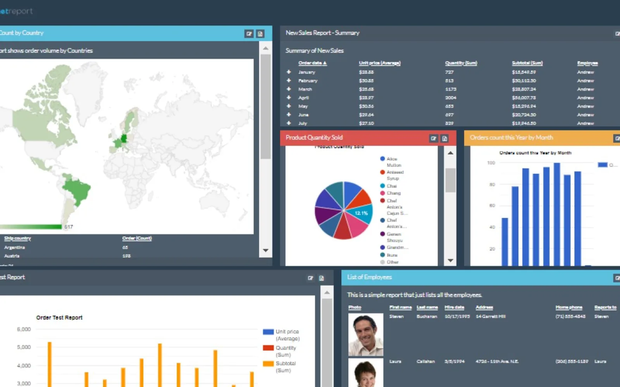Viewport: 620px width, 387px height.
Task: Sort employees by Hire date
Action: [x=454, y=307]
